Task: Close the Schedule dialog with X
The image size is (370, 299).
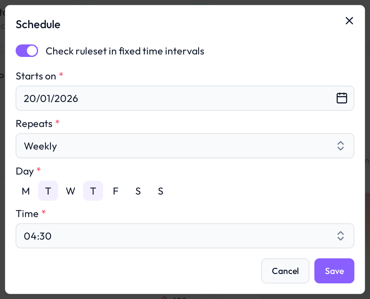Action: (349, 21)
